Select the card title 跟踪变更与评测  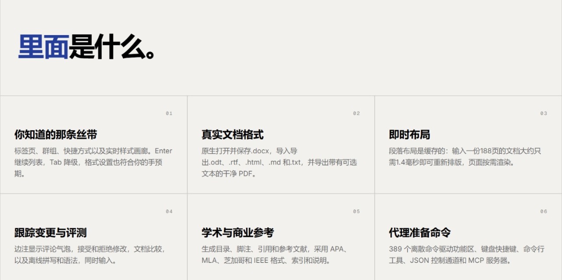tap(50, 233)
